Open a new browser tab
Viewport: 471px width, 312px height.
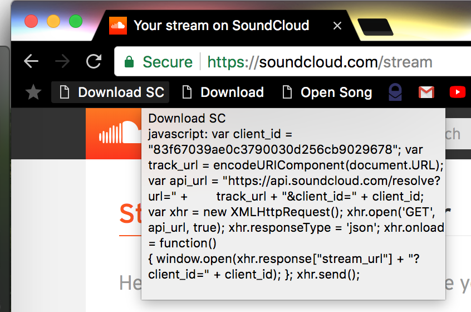coord(375,26)
